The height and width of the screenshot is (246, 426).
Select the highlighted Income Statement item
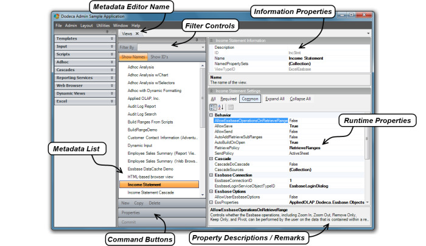pos(159,184)
